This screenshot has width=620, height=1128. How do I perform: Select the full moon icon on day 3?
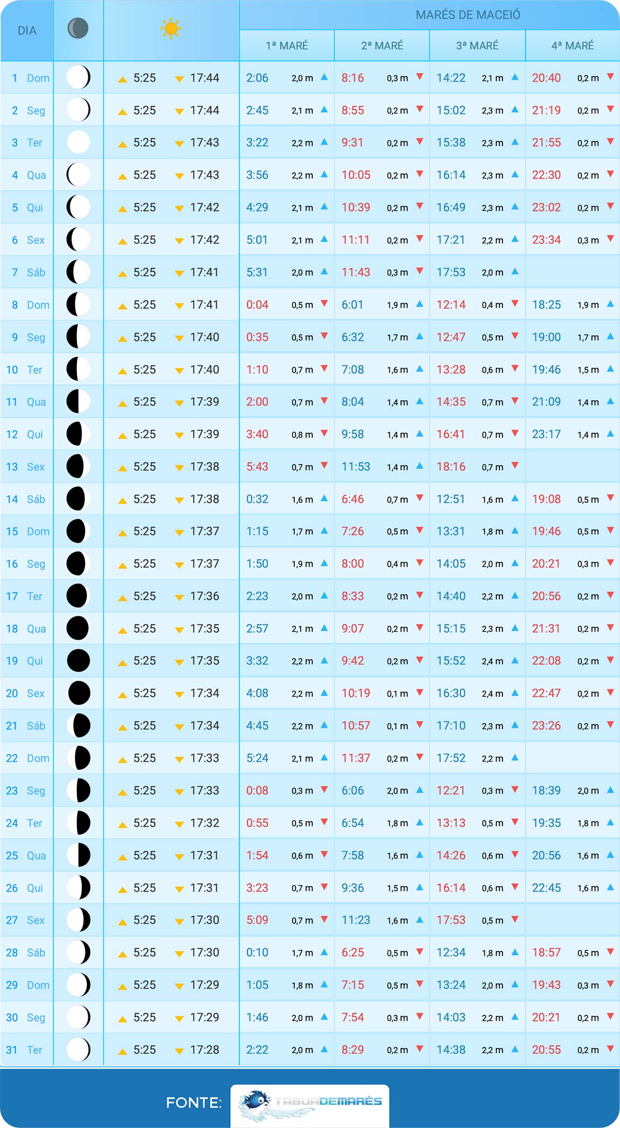[x=78, y=142]
